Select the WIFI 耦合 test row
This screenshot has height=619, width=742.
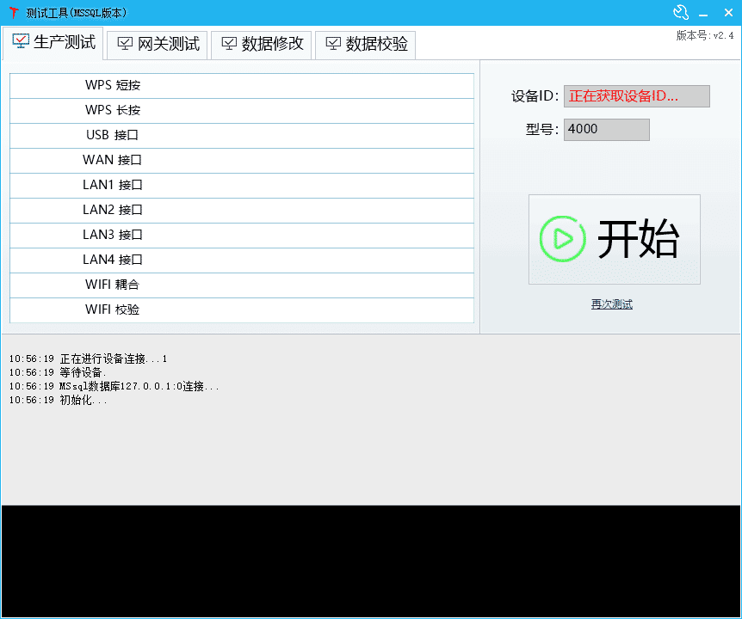[x=241, y=285]
